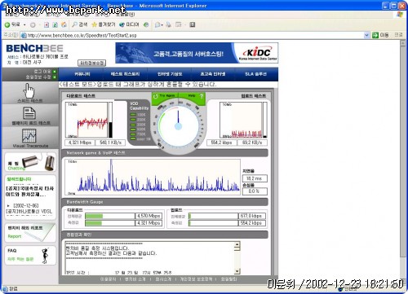Viewport: 408px width, 294px height.
Task: Click the 로그 아웃 link
Action: [42, 72]
